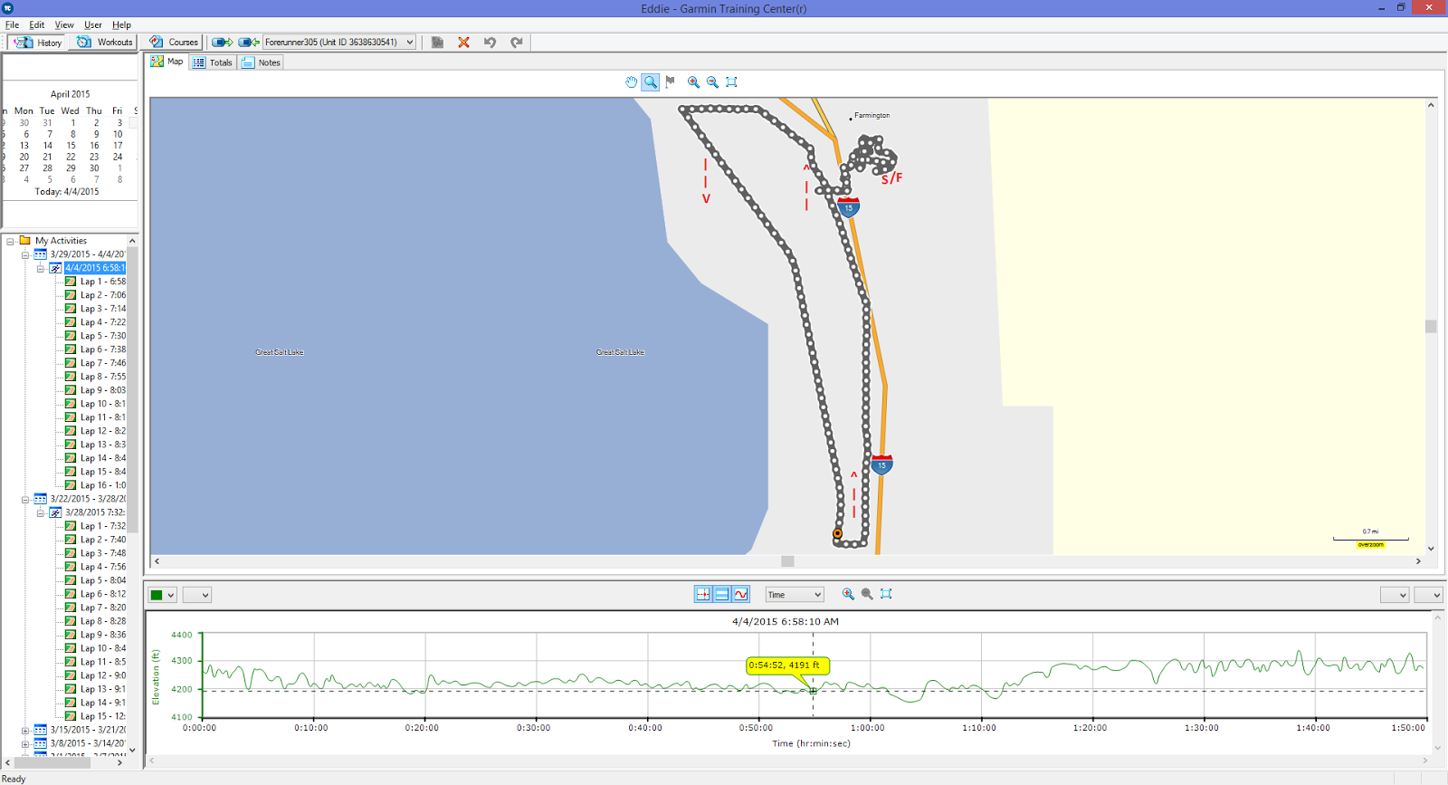Click the Interstate 15 shield near Farmington
This screenshot has width=1448, height=785.
pyautogui.click(x=848, y=207)
